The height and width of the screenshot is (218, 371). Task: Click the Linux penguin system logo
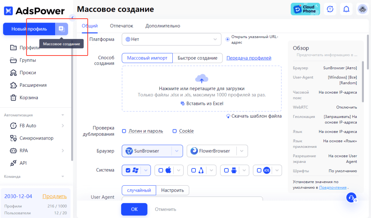201,170
